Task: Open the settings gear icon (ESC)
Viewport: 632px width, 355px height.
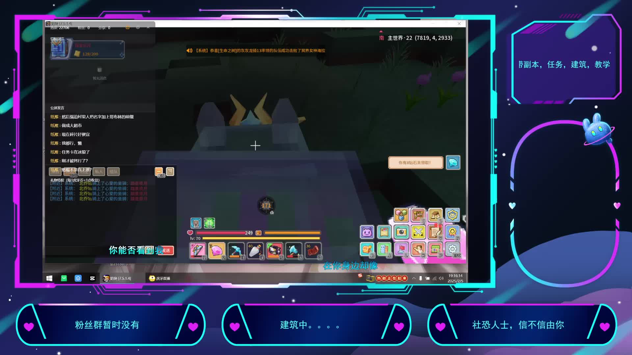Action: click(x=453, y=249)
